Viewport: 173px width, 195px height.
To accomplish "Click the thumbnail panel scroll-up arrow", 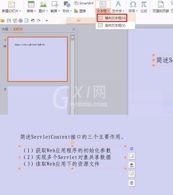I will 72,38.
